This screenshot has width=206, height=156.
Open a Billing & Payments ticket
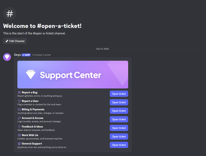(119, 111)
